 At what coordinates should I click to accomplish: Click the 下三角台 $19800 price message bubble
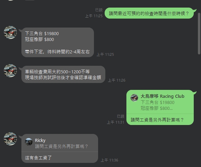tap(58, 42)
